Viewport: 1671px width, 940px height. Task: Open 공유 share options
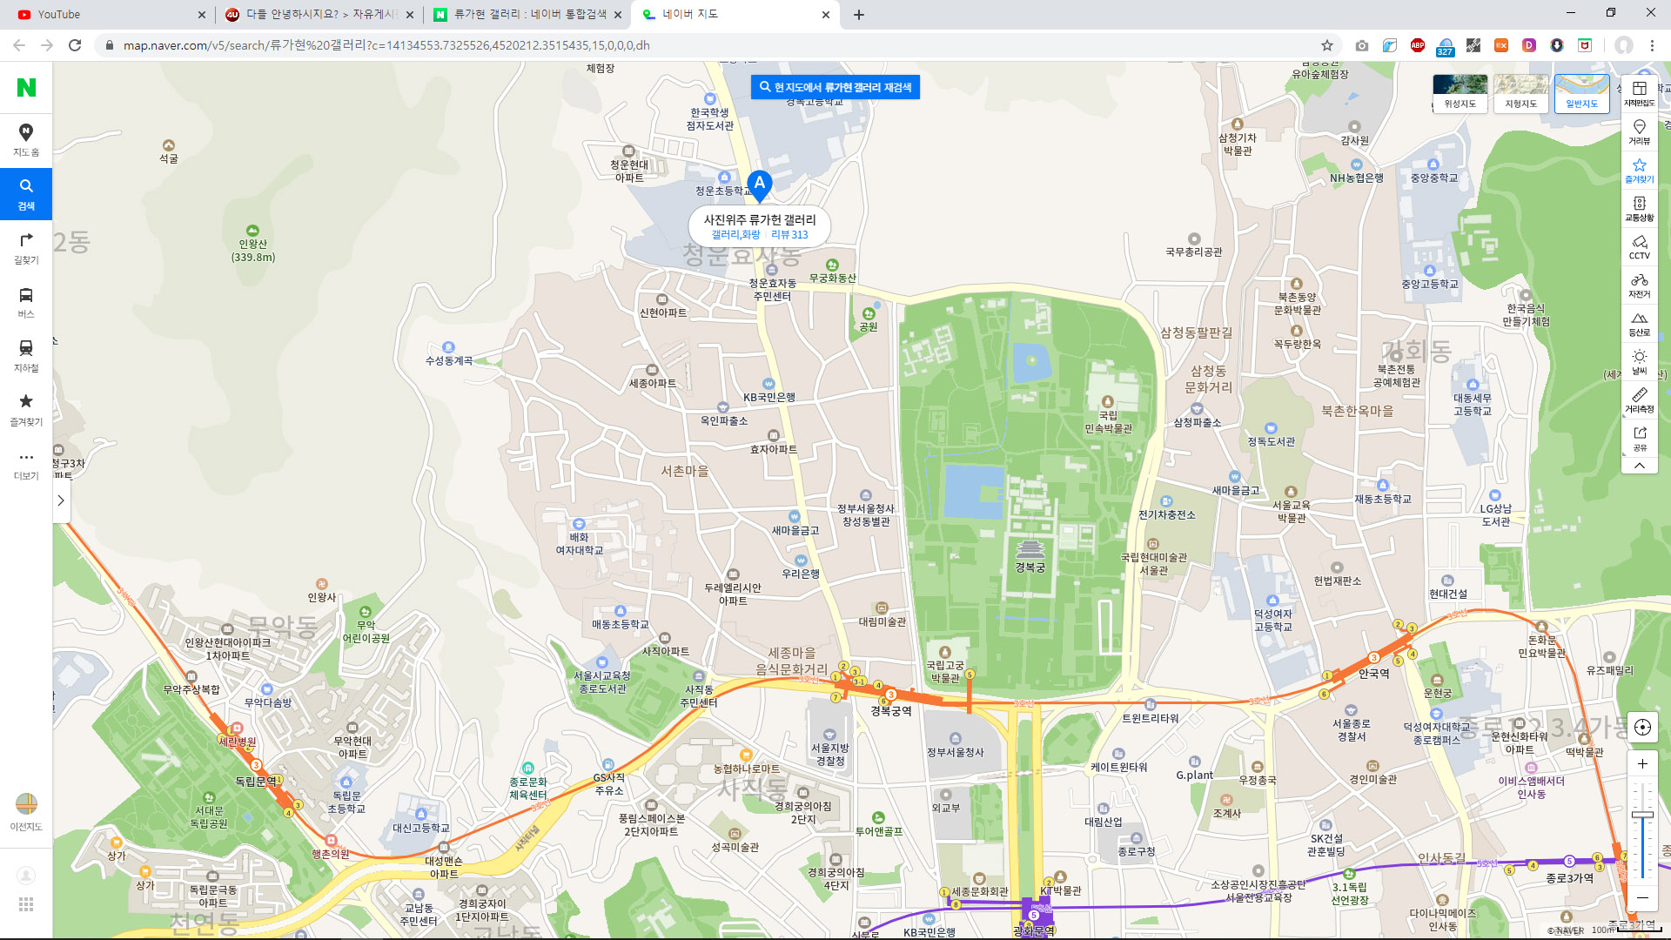click(x=1639, y=438)
